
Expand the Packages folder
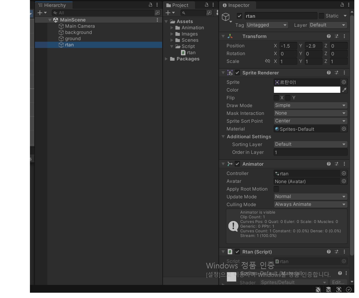point(166,59)
